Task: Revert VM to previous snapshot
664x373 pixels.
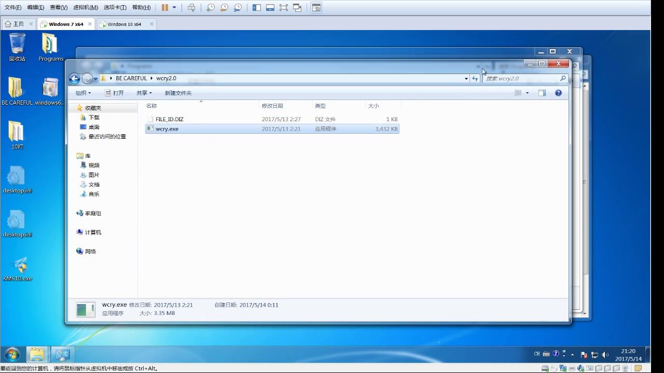Action: click(x=224, y=8)
